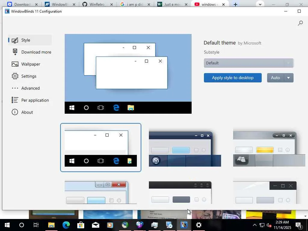This screenshot has width=308, height=231.
Task: Click the Auto button
Action: point(276,78)
